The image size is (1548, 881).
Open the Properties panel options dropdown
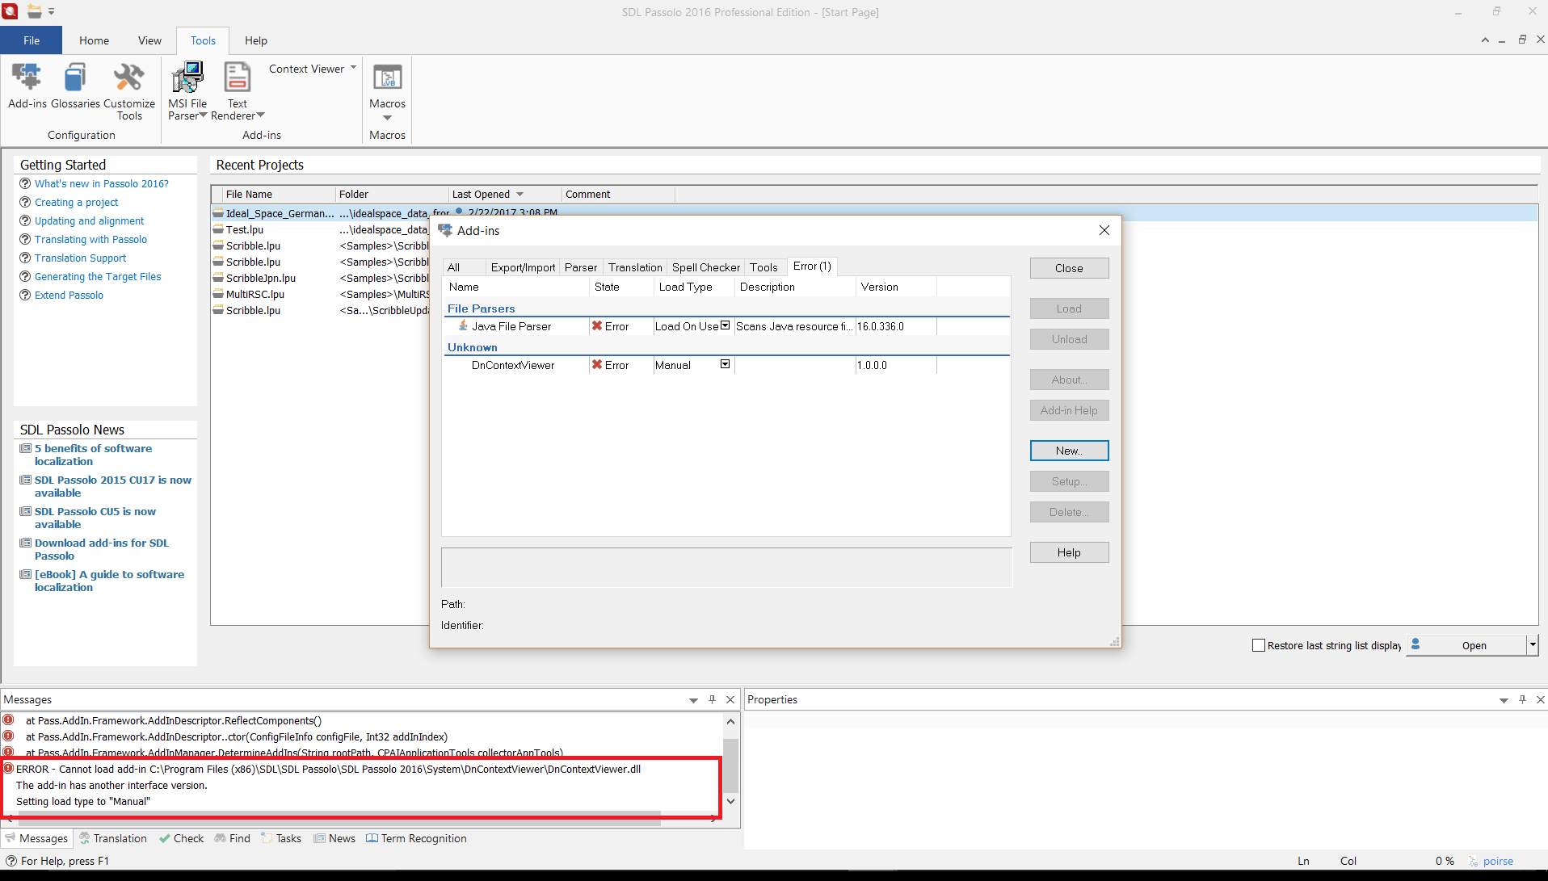point(1504,700)
